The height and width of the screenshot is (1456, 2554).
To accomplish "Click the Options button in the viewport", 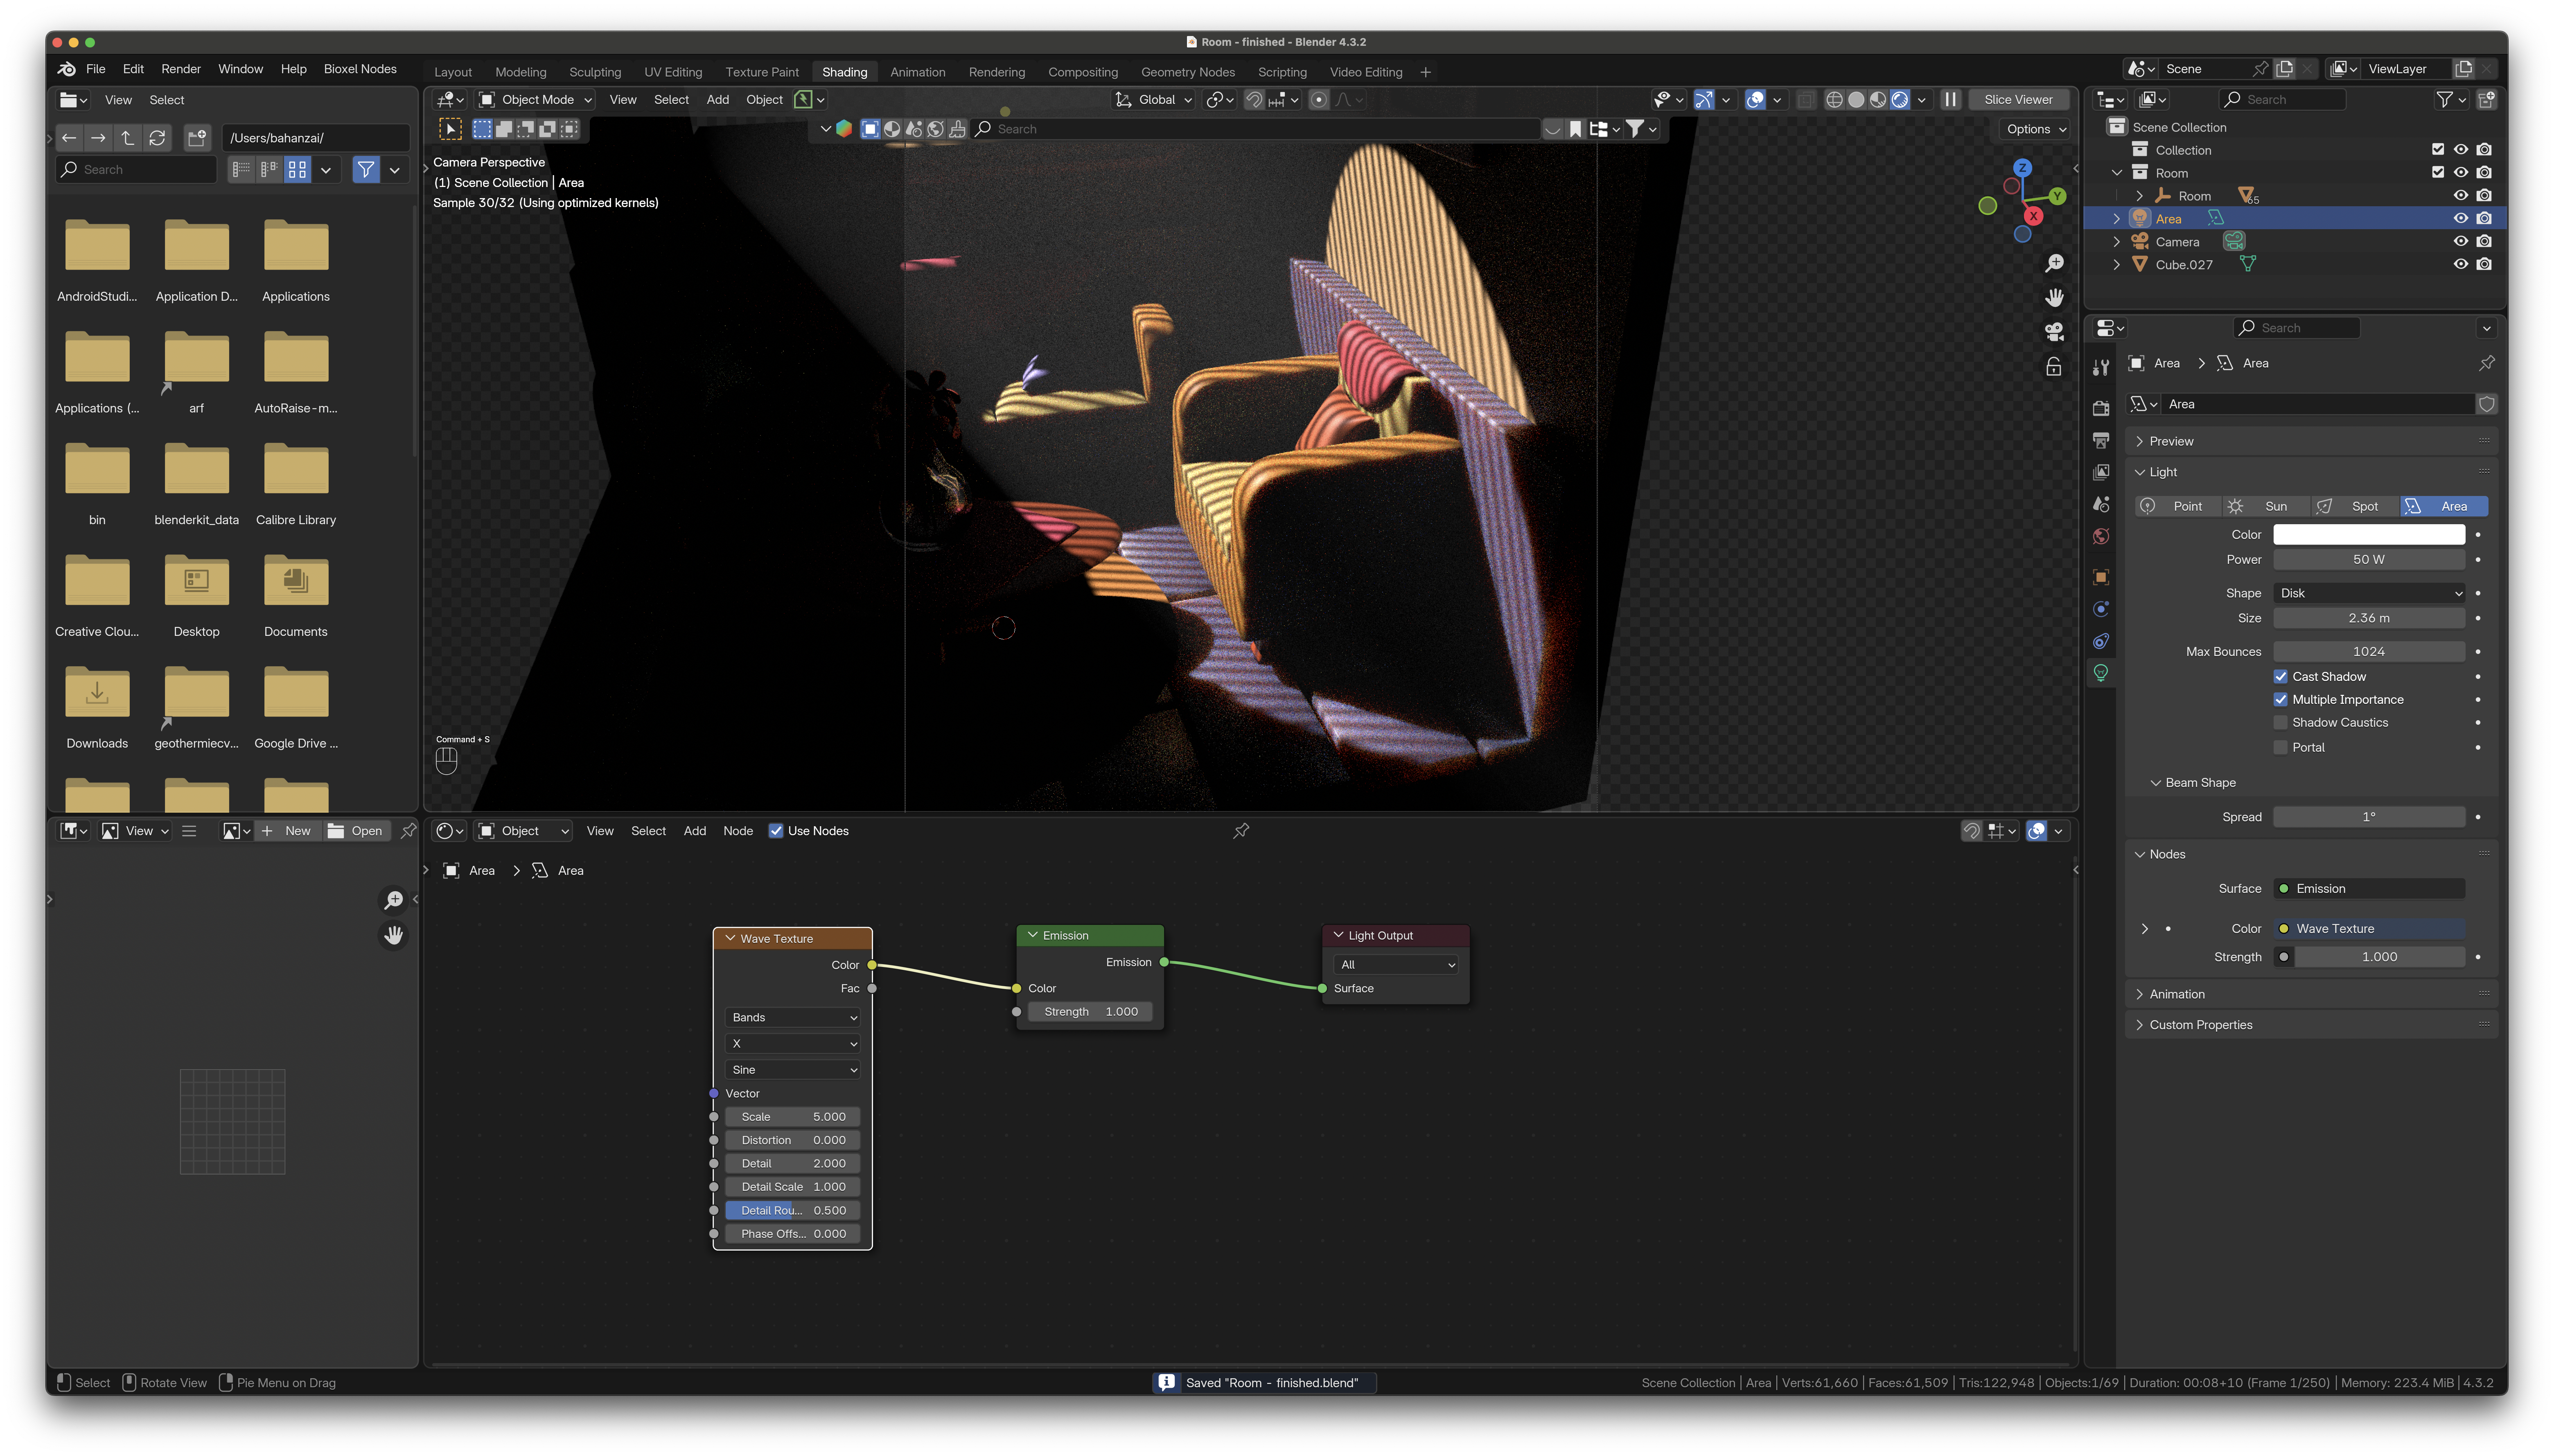I will point(2035,129).
